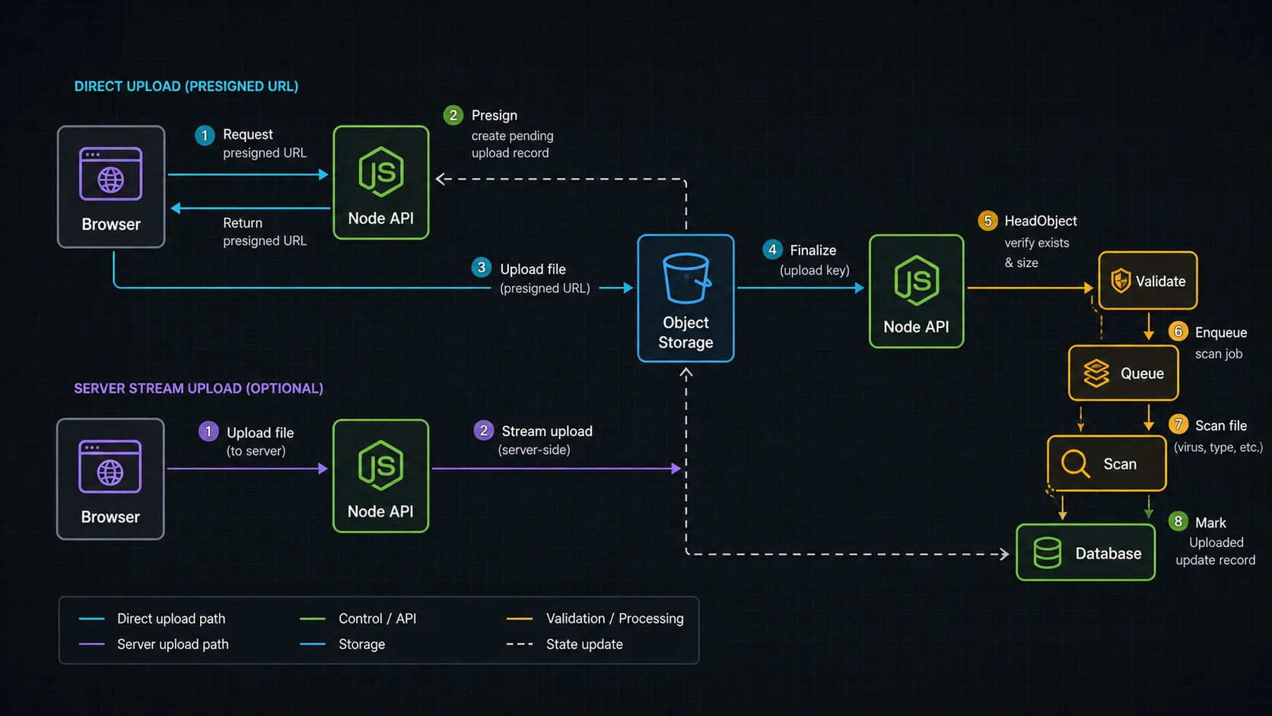
Task: Select the "(server-side)" note
Action: (534, 450)
